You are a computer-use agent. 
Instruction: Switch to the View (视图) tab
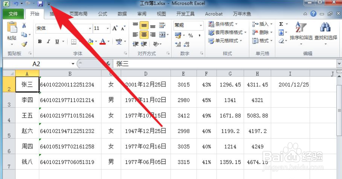click(161, 14)
